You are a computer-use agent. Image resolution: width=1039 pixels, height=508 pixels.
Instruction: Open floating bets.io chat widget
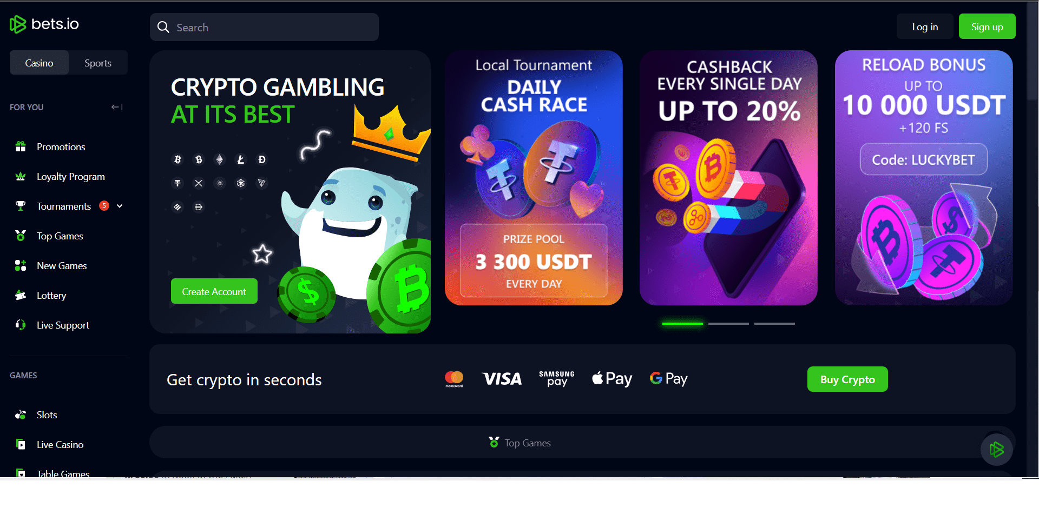click(x=996, y=449)
